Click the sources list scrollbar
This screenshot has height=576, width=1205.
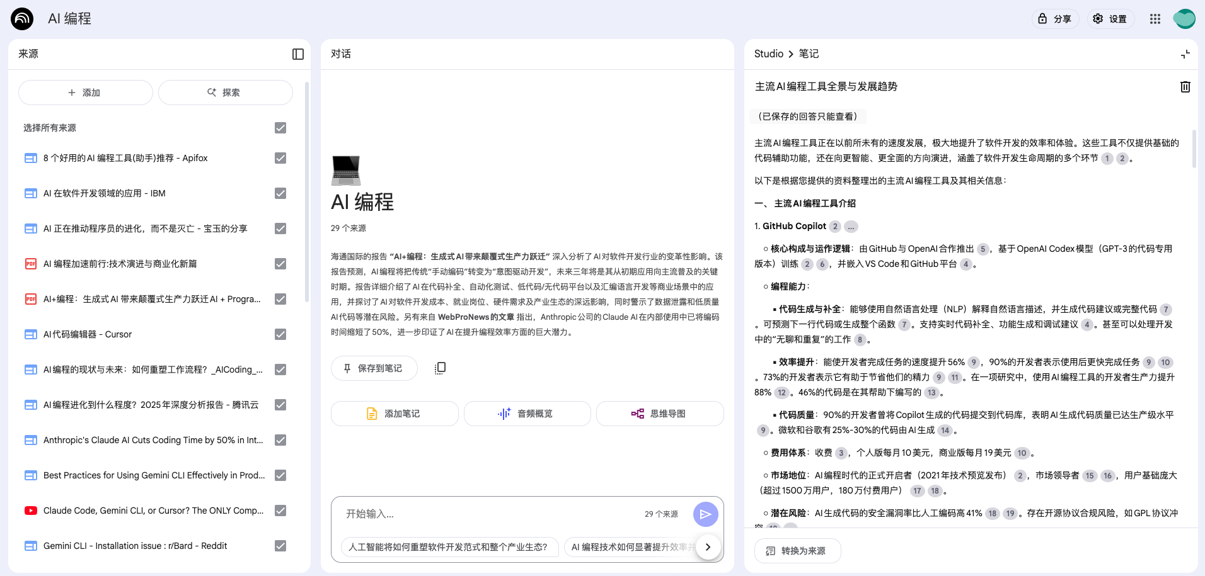307,192
